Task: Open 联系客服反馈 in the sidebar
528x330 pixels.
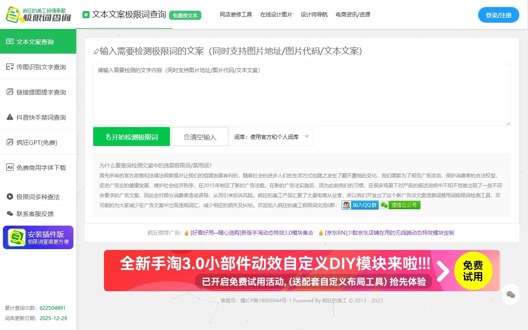Action: coord(38,214)
